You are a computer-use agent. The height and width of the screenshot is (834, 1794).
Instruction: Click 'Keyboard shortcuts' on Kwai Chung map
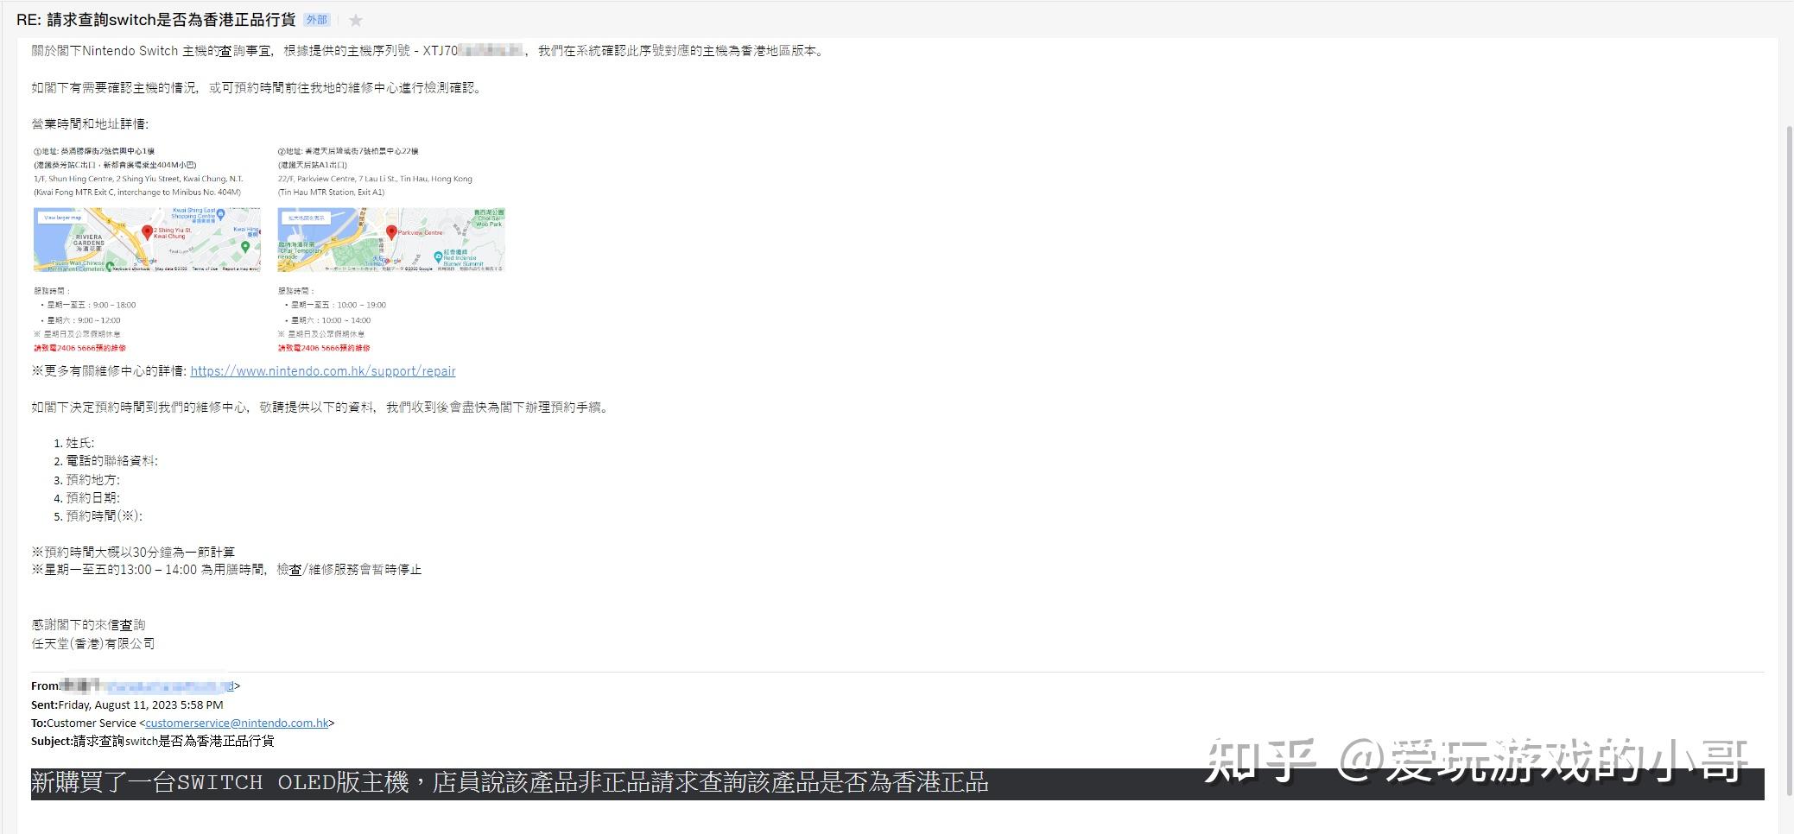click(132, 269)
